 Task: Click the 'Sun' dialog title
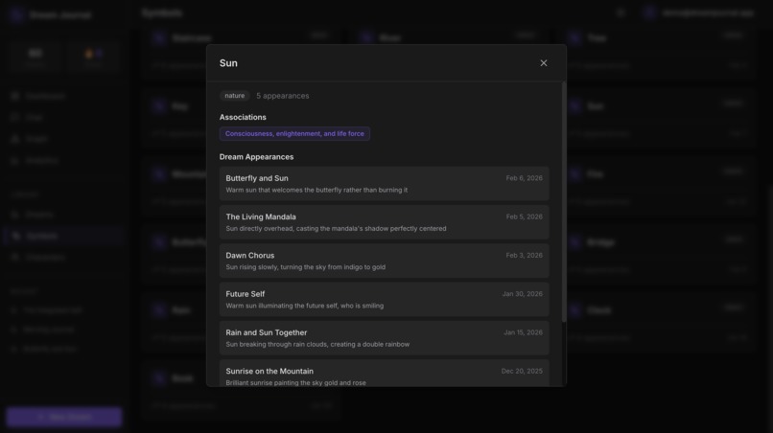(x=228, y=63)
